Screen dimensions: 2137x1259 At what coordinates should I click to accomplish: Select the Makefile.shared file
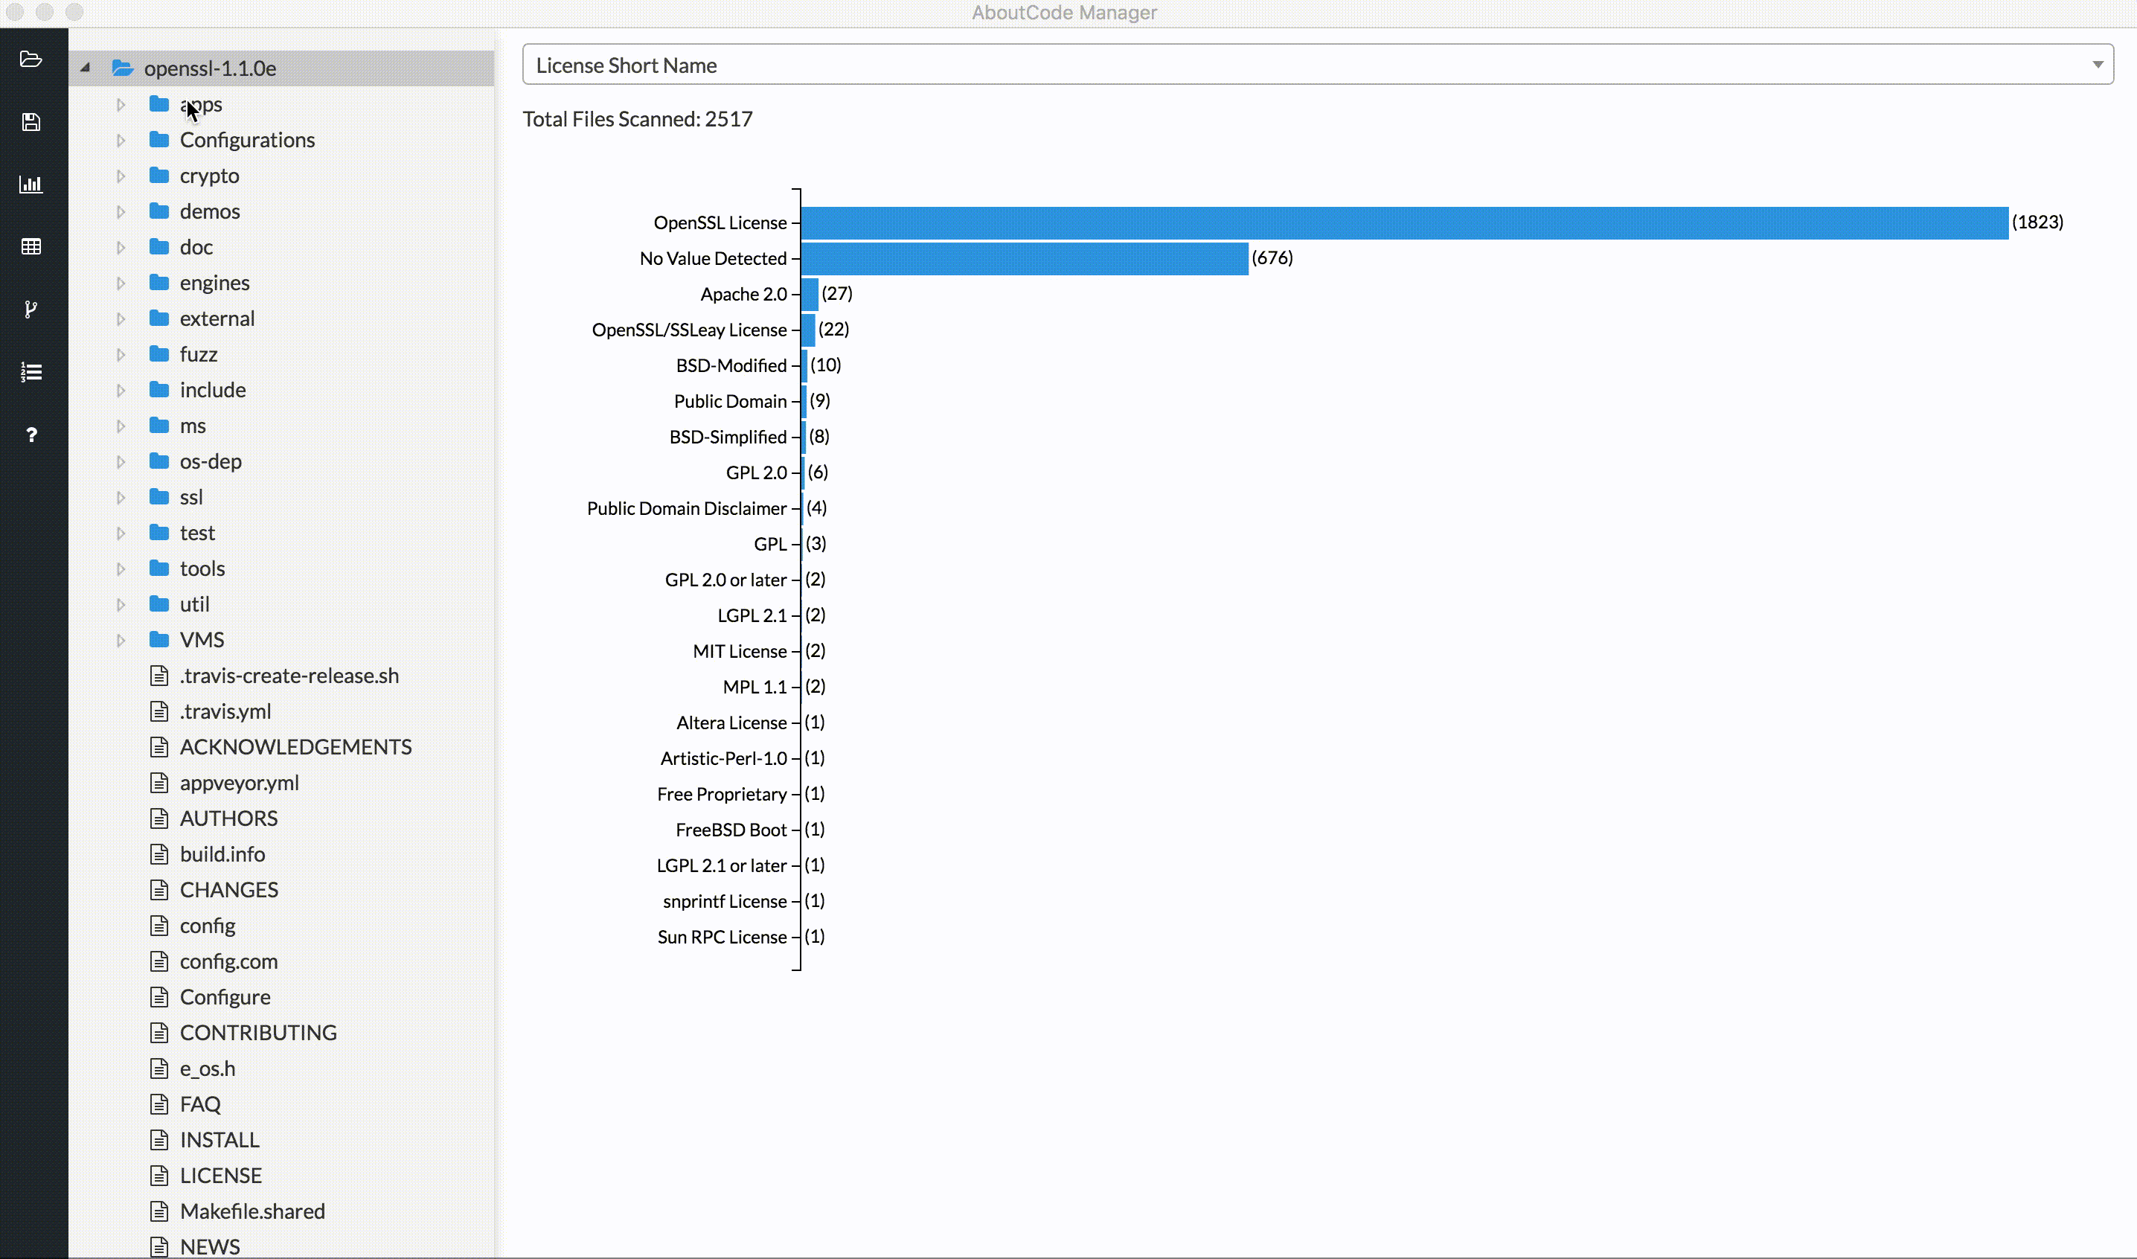pyautogui.click(x=252, y=1211)
